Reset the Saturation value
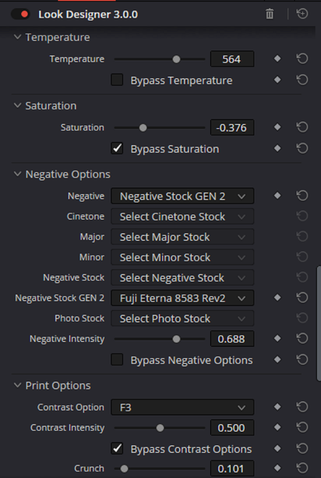The height and width of the screenshot is (478, 321). click(302, 127)
